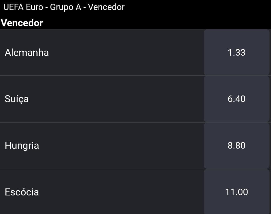The width and height of the screenshot is (271, 214).
Task: Click the Grupo A text in the title
Action: [65, 7]
